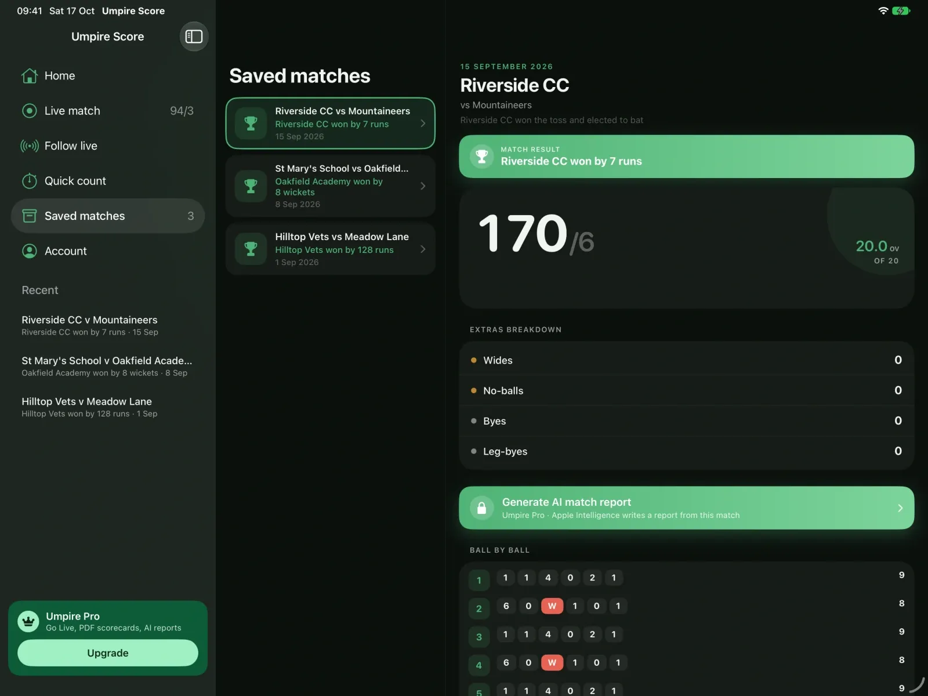Open recent St Mary's School v Oakfield Academy
This screenshot has height=696, width=928.
coord(108,366)
